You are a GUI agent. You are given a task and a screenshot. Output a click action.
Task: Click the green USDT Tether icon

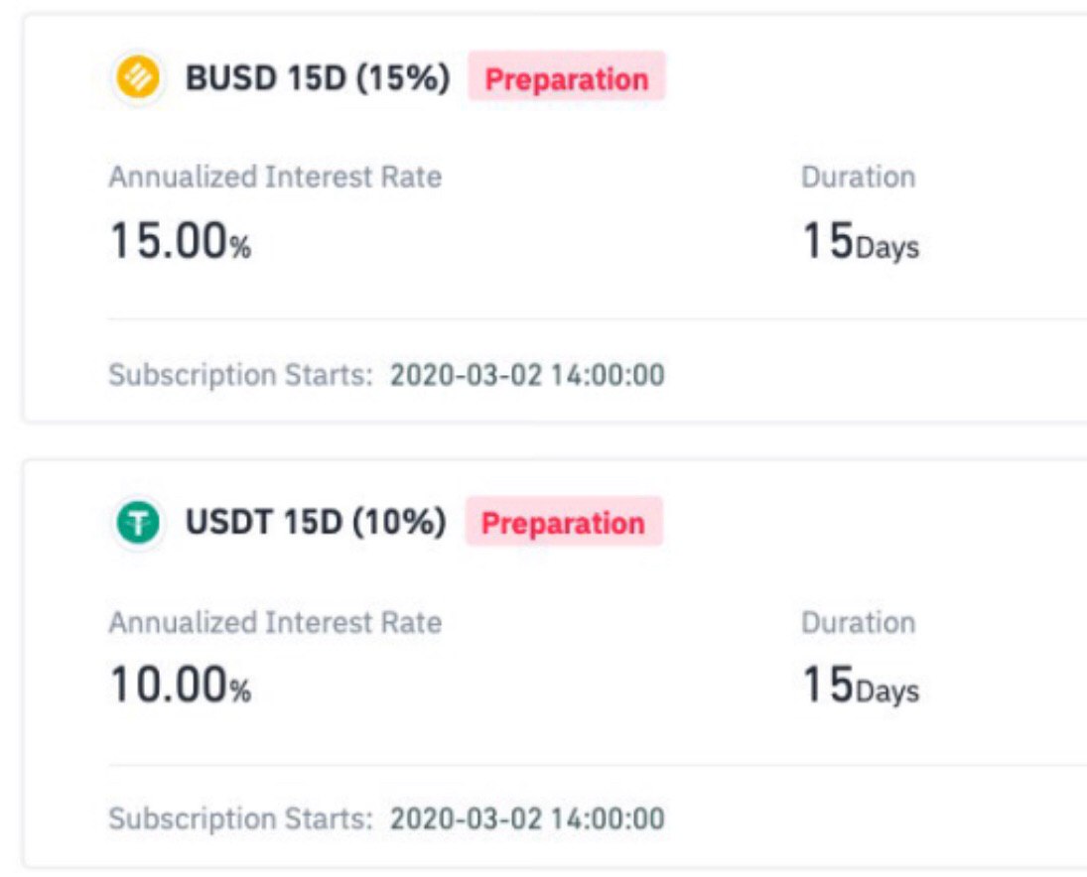click(x=138, y=522)
